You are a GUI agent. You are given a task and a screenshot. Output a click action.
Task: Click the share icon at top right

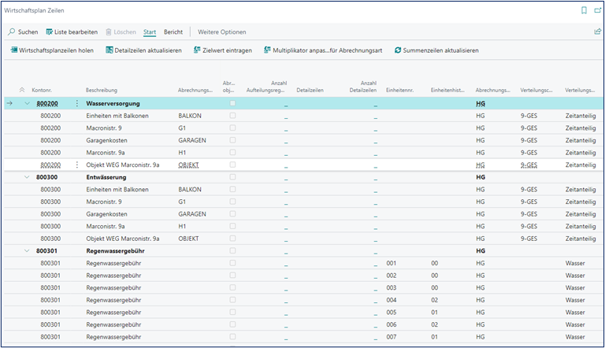click(596, 32)
